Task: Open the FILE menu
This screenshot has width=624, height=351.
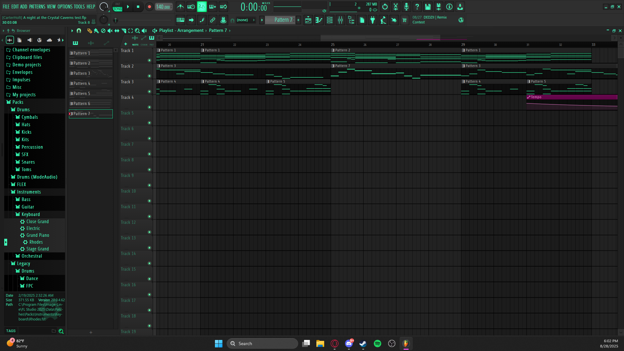Action: click(6, 7)
